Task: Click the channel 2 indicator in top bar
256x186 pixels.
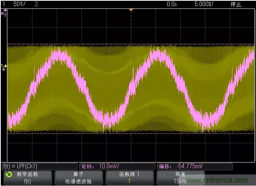Action: click(36, 4)
